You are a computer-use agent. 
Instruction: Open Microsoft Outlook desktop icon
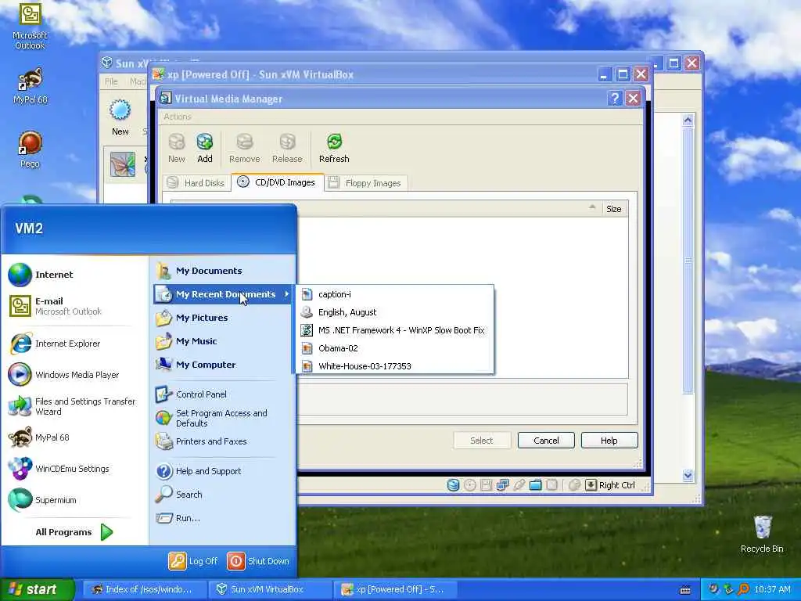click(x=30, y=26)
